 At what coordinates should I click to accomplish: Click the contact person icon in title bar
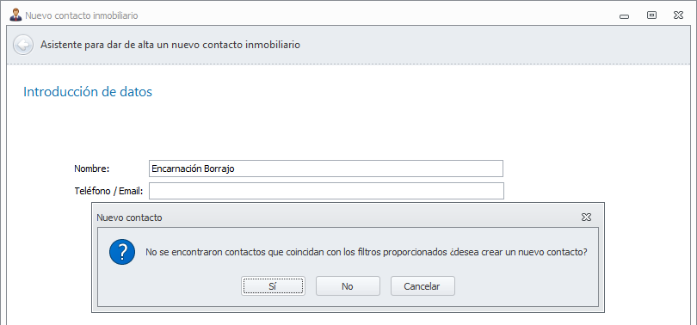tap(15, 15)
